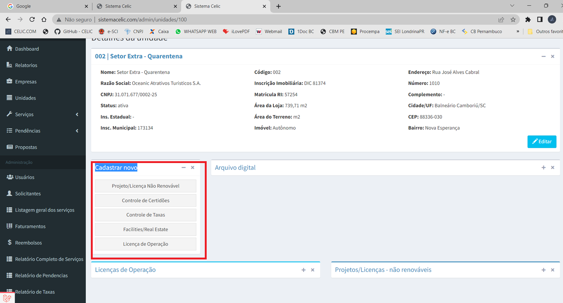Click the Solicitantes person icon

point(10,194)
